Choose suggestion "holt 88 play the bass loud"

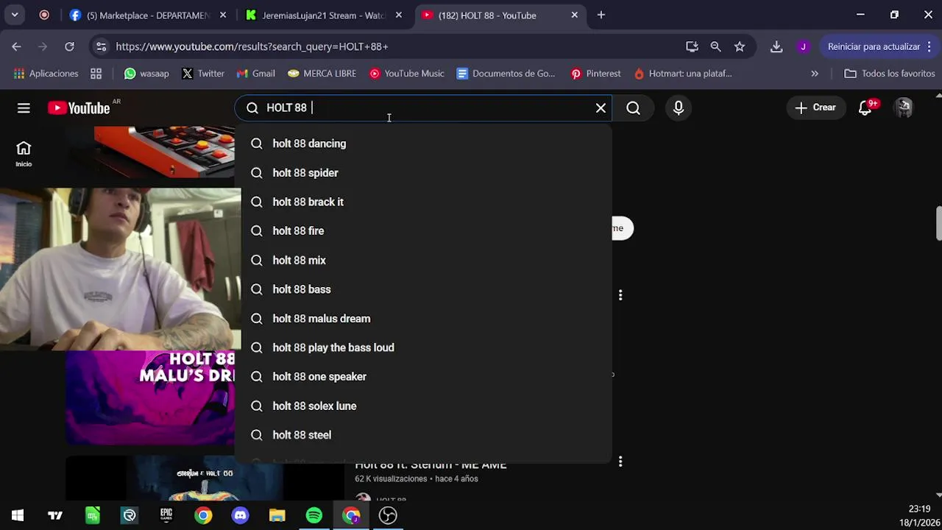click(423, 347)
